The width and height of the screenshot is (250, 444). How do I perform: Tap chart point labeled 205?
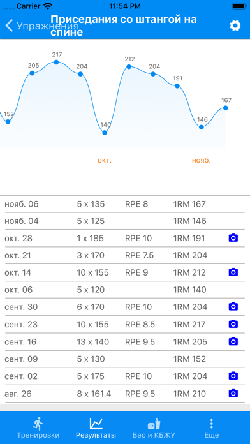coord(32,73)
